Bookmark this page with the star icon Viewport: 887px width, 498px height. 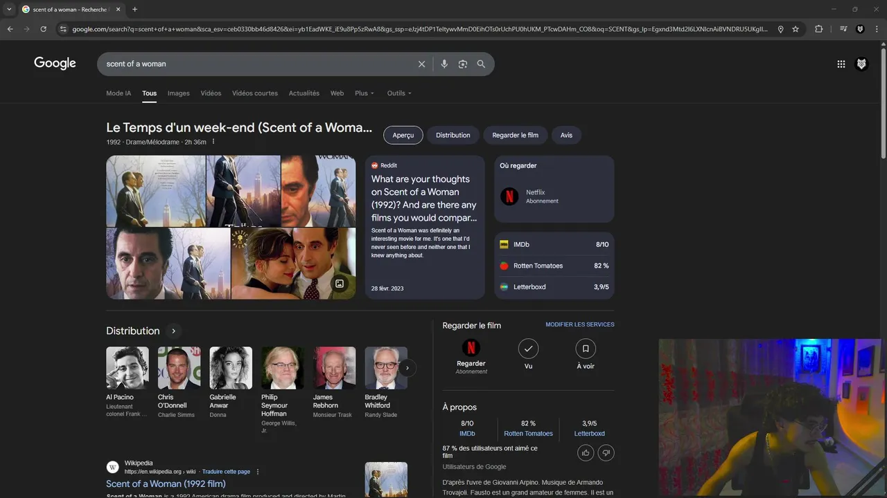point(796,29)
